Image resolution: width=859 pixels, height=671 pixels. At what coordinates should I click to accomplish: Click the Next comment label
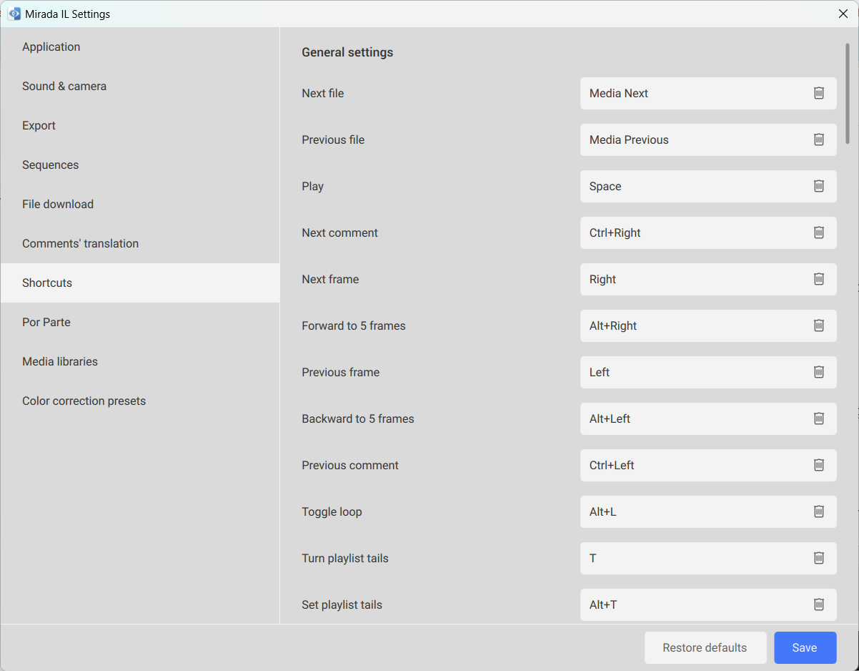click(340, 232)
